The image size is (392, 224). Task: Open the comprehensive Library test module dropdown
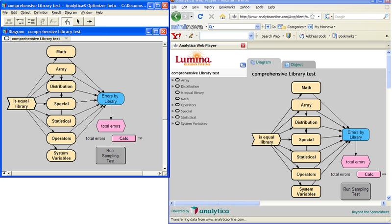coord(66,39)
